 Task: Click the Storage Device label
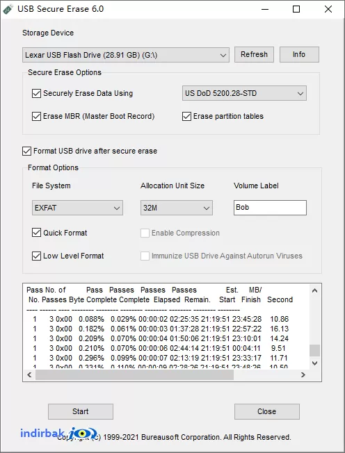pos(48,33)
